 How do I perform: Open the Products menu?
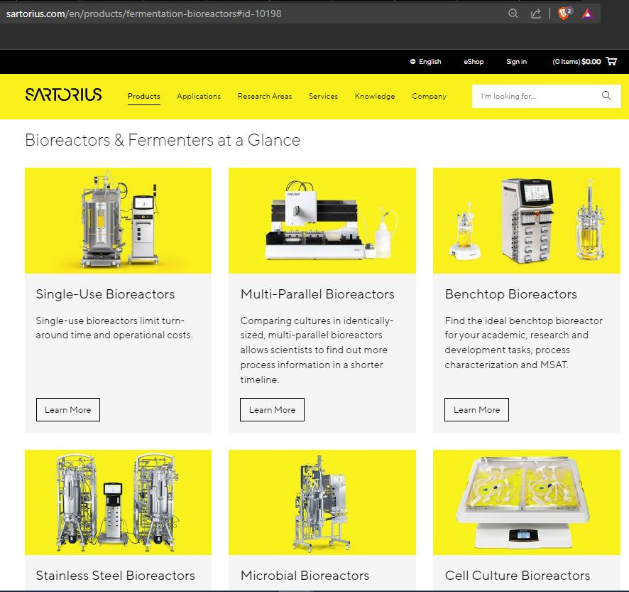point(143,97)
